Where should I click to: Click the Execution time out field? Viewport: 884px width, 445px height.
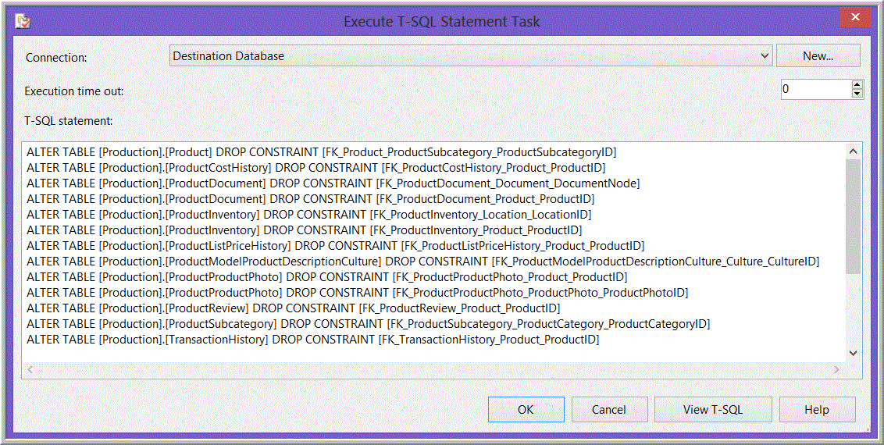pos(815,90)
